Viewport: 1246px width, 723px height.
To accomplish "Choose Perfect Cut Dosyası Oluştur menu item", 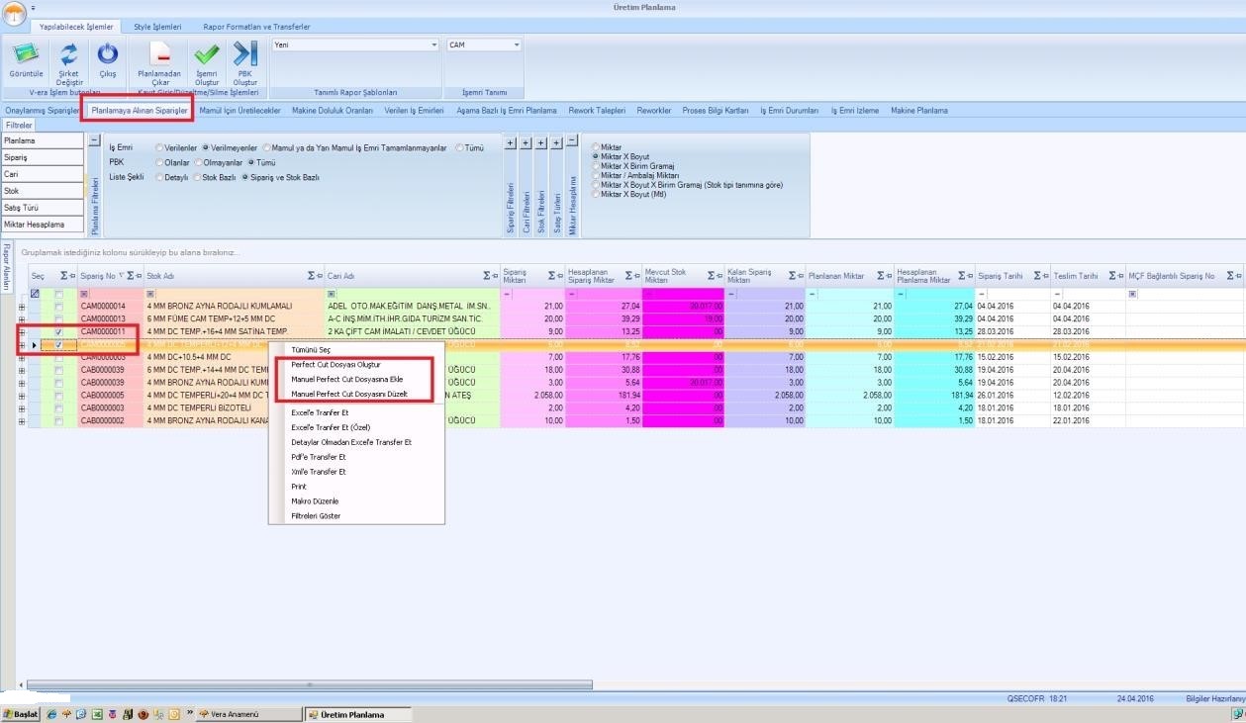I will pyautogui.click(x=335, y=365).
